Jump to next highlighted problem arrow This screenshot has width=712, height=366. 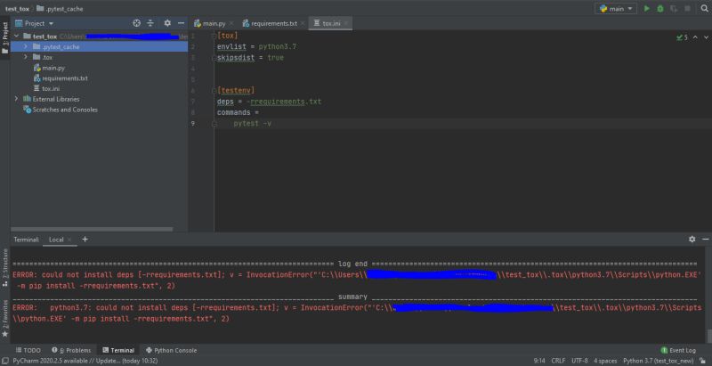click(706, 37)
